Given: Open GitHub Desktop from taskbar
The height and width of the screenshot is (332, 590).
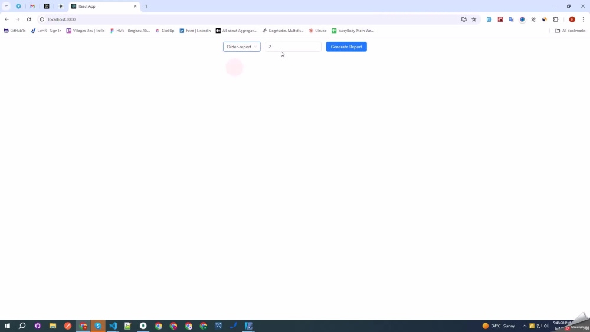Looking at the screenshot, I should [x=38, y=326].
